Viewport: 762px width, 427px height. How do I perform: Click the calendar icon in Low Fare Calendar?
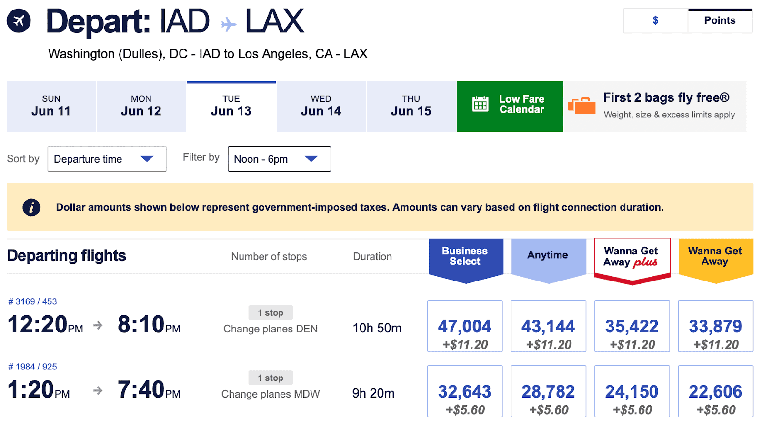(480, 104)
